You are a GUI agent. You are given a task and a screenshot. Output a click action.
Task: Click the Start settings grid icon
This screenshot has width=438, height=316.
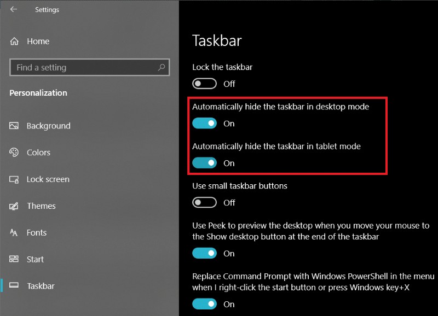coord(13,259)
